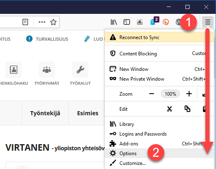Reset zoom via 100% indicator
The height and width of the screenshot is (169, 216).
(x=170, y=94)
